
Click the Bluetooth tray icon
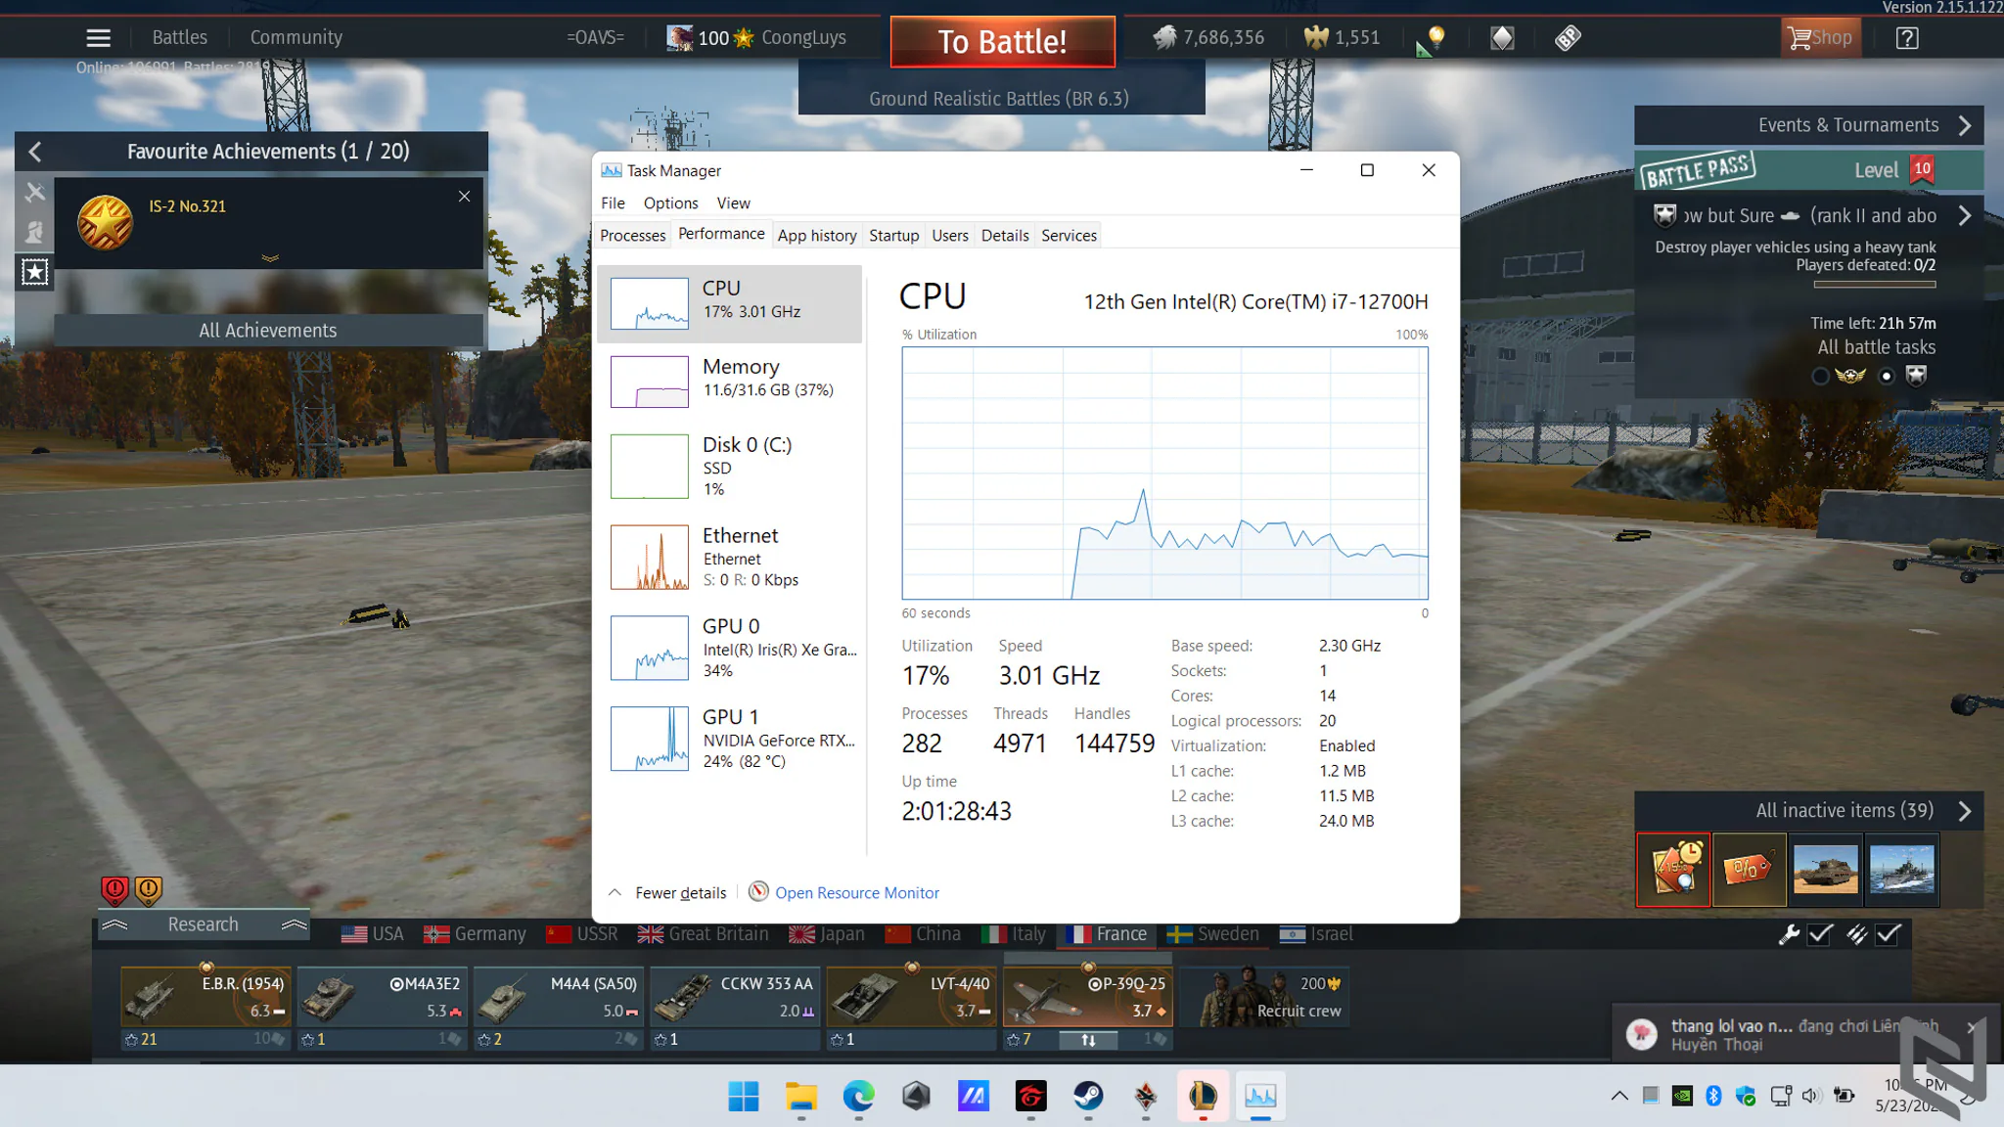pyautogui.click(x=1713, y=1096)
